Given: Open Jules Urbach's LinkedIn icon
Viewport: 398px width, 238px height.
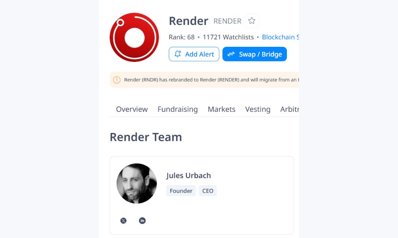Looking at the screenshot, I should click(142, 221).
